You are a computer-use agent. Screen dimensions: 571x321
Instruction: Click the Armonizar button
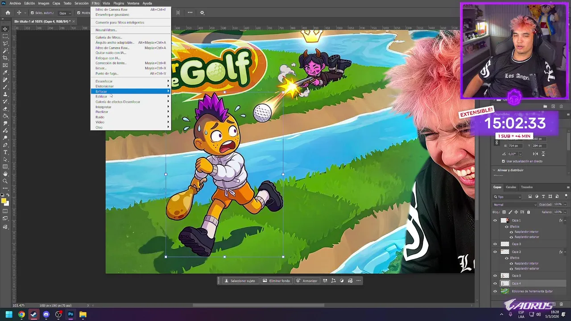tap(307, 281)
